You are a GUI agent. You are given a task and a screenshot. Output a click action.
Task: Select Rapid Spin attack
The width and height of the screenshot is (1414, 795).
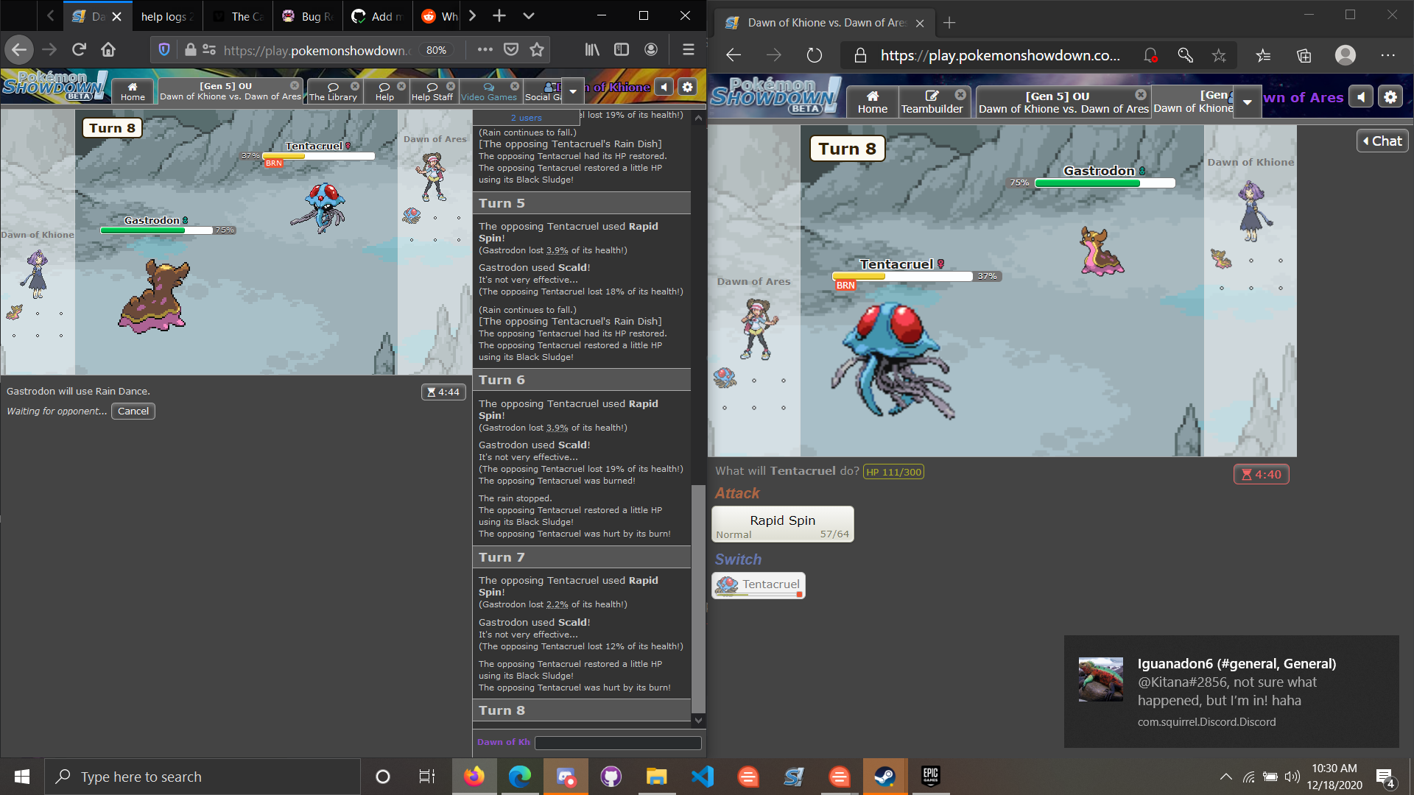(x=783, y=524)
